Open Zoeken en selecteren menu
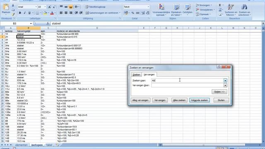The height and width of the screenshot is (149, 265). click(x=244, y=10)
